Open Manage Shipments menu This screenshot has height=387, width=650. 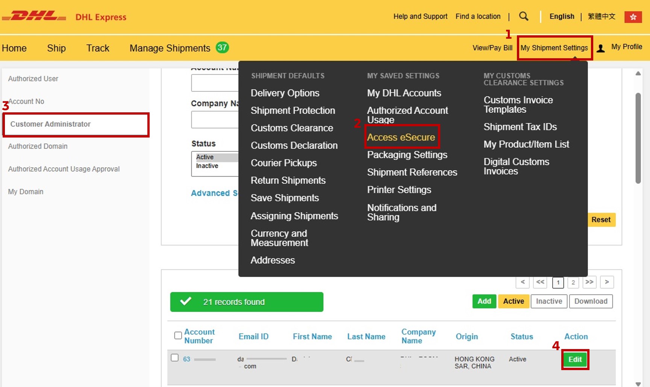(170, 48)
